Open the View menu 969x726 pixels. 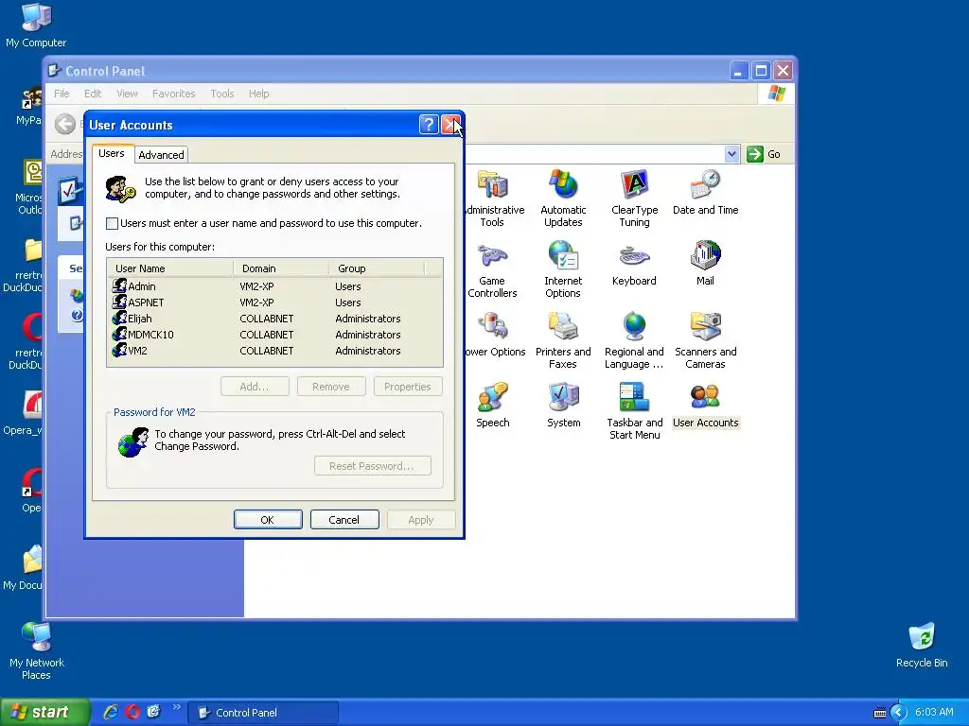coord(127,94)
